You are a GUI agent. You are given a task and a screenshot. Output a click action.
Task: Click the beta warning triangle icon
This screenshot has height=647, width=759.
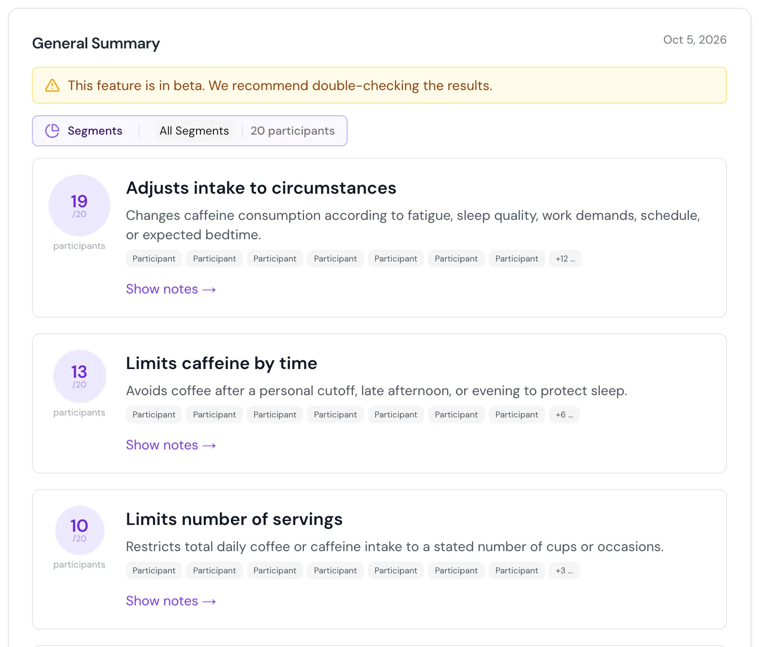tap(52, 86)
